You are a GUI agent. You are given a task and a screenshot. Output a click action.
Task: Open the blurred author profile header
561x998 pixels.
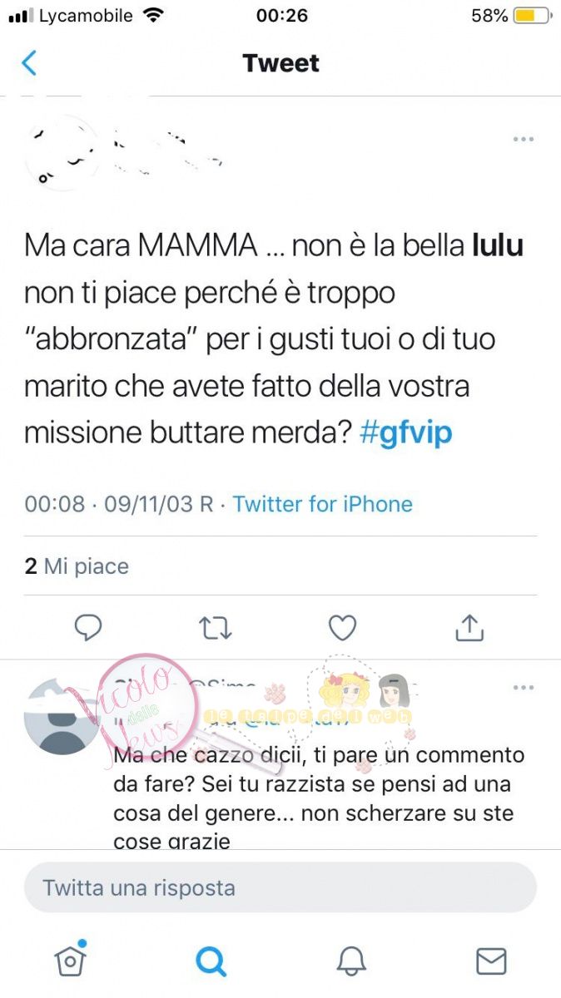pos(125,150)
